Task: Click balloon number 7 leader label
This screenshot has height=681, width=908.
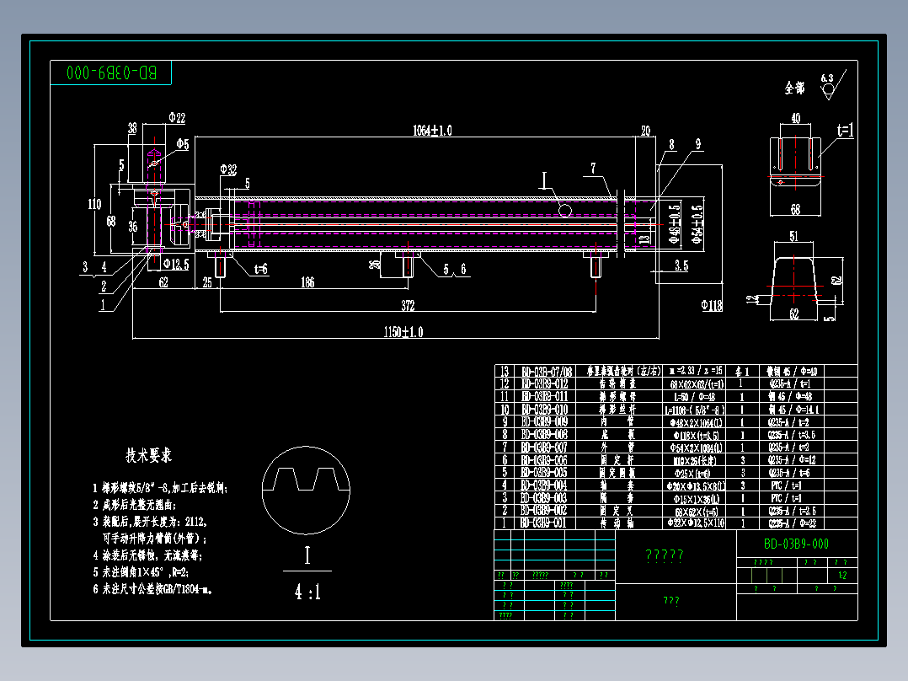Action: point(593,168)
